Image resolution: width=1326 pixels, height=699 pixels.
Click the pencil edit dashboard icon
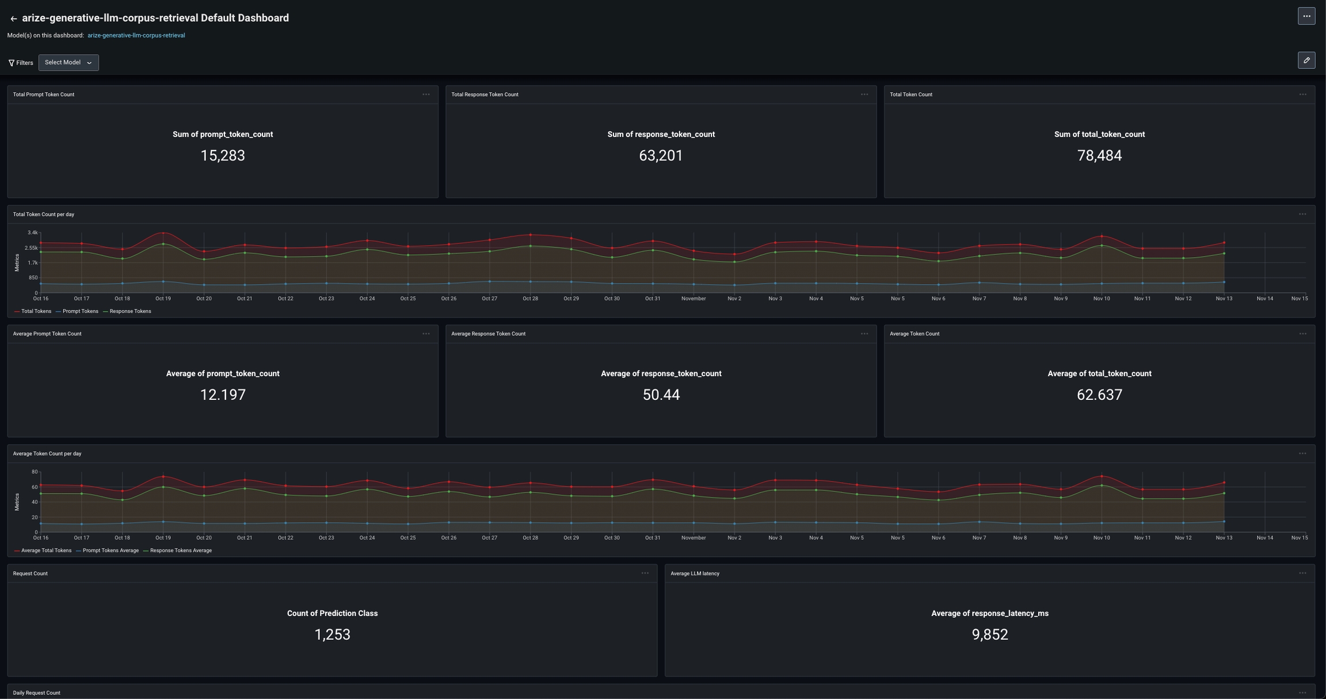tap(1306, 60)
